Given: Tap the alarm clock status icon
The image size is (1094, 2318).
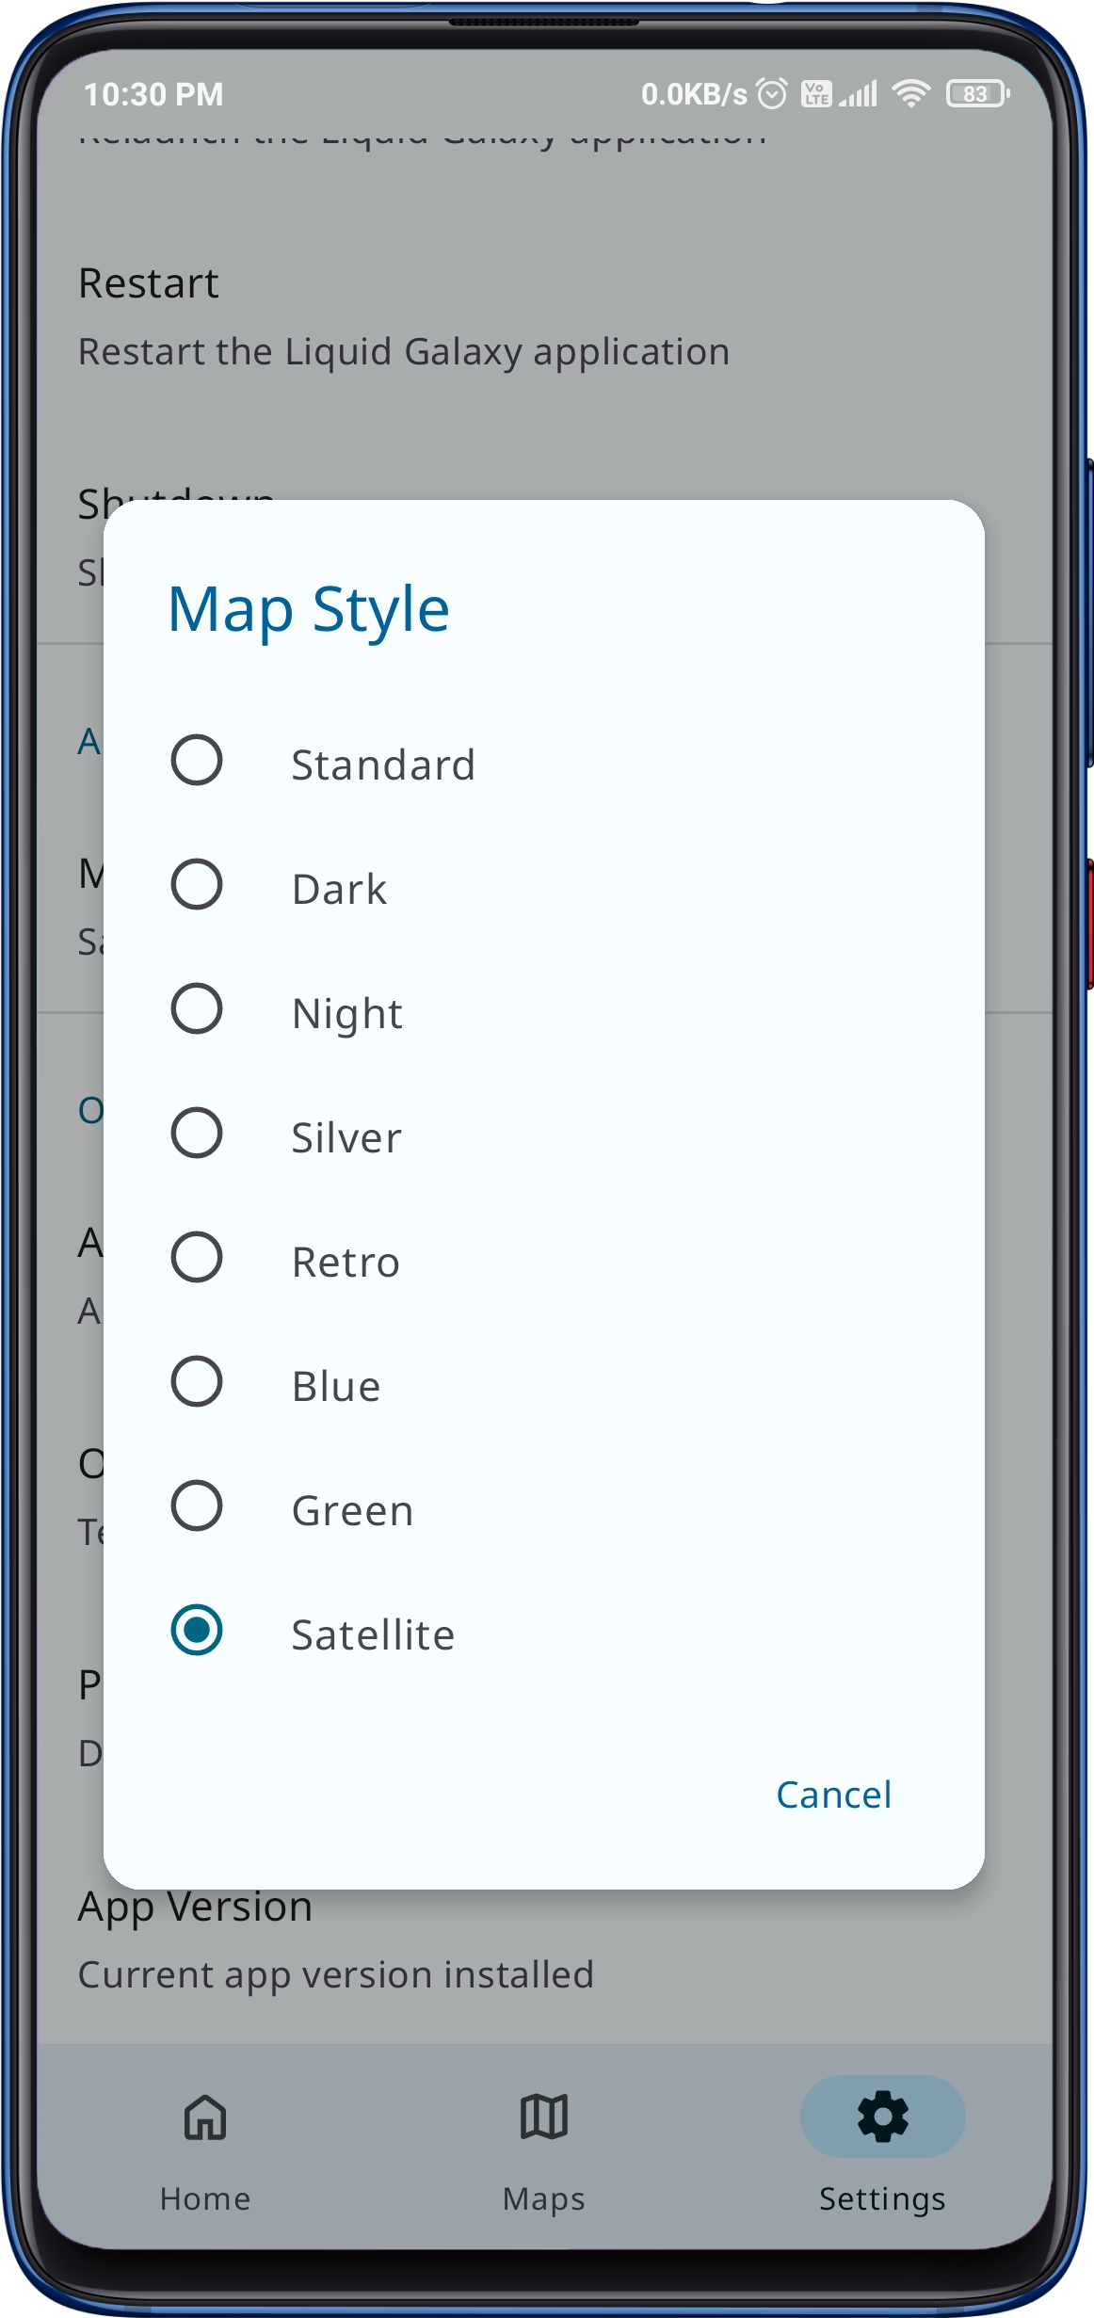Looking at the screenshot, I should click(772, 94).
